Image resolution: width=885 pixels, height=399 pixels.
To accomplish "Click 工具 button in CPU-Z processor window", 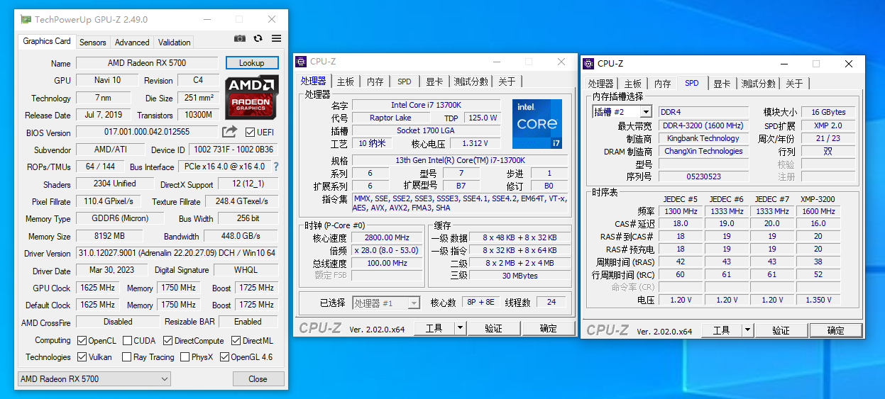I will 434,328.
